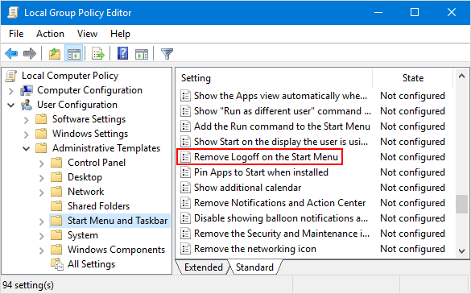Collapse the Administrative Templates folder
The image size is (471, 294).
(27, 148)
